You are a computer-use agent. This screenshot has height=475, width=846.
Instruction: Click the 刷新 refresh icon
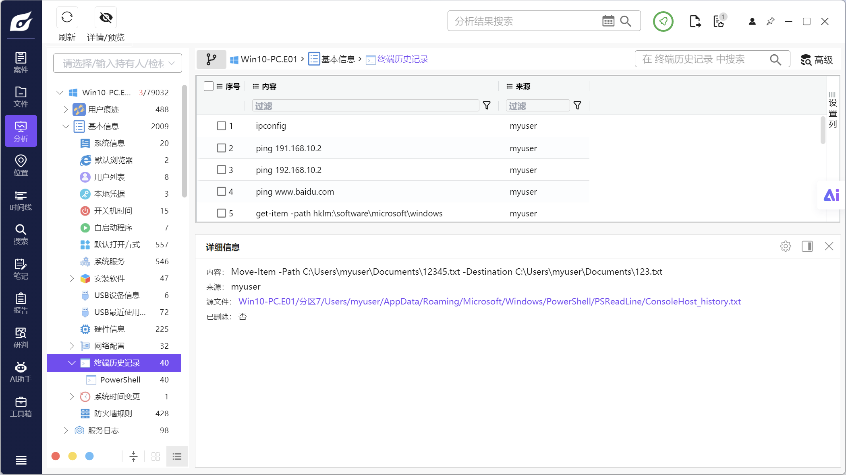67,17
